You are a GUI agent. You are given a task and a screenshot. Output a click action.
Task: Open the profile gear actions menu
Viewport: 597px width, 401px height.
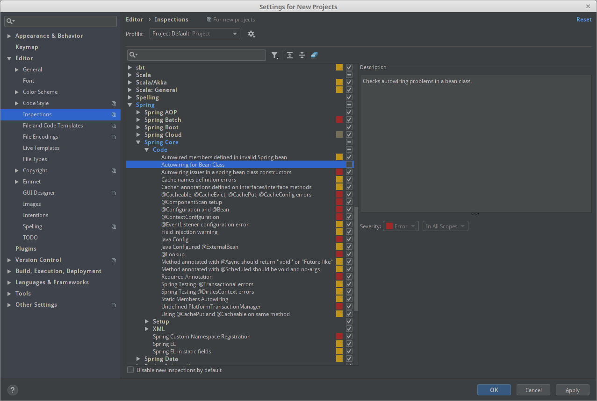pyautogui.click(x=251, y=34)
